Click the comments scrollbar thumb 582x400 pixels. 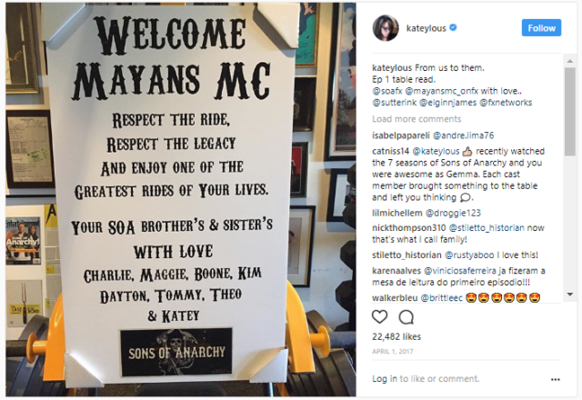pos(570,111)
